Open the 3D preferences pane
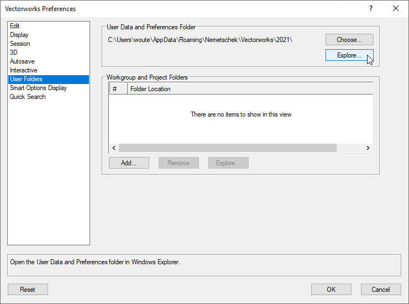409x304 pixels. point(49,53)
